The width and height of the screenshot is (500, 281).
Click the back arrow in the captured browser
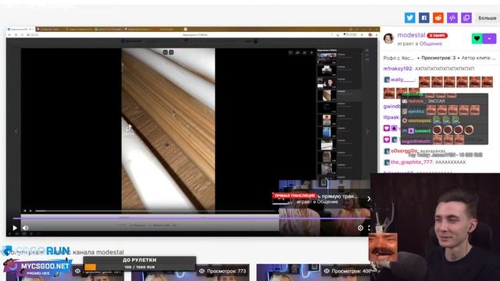9,34
